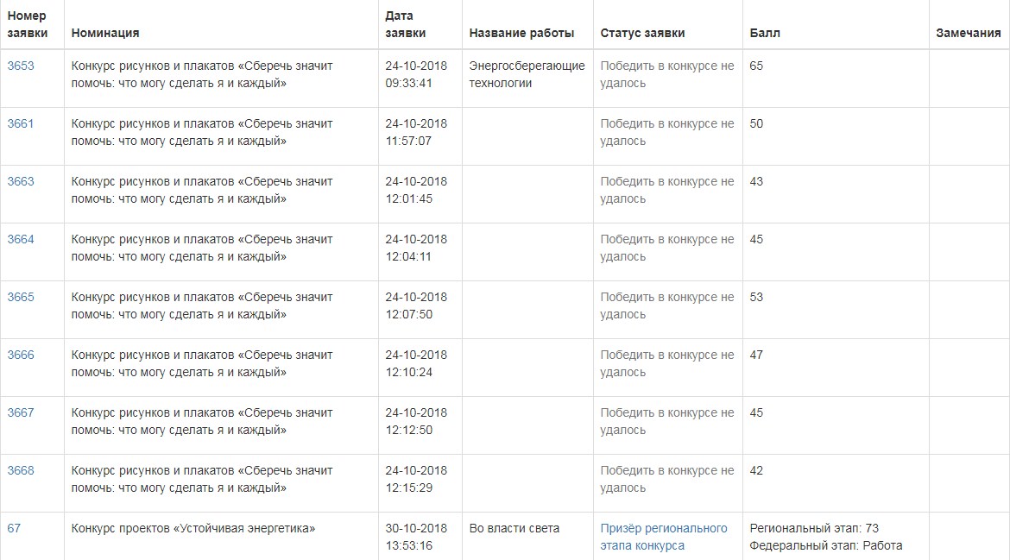Open application number 3664 link
This screenshot has height=560, width=1010.
click(x=21, y=240)
